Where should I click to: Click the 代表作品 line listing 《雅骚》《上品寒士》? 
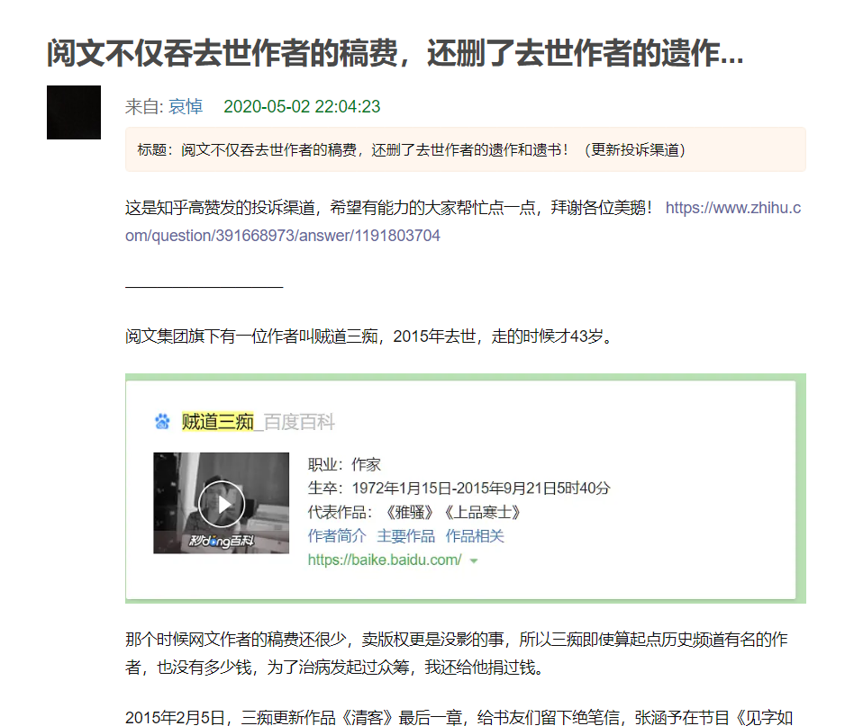pyautogui.click(x=414, y=513)
